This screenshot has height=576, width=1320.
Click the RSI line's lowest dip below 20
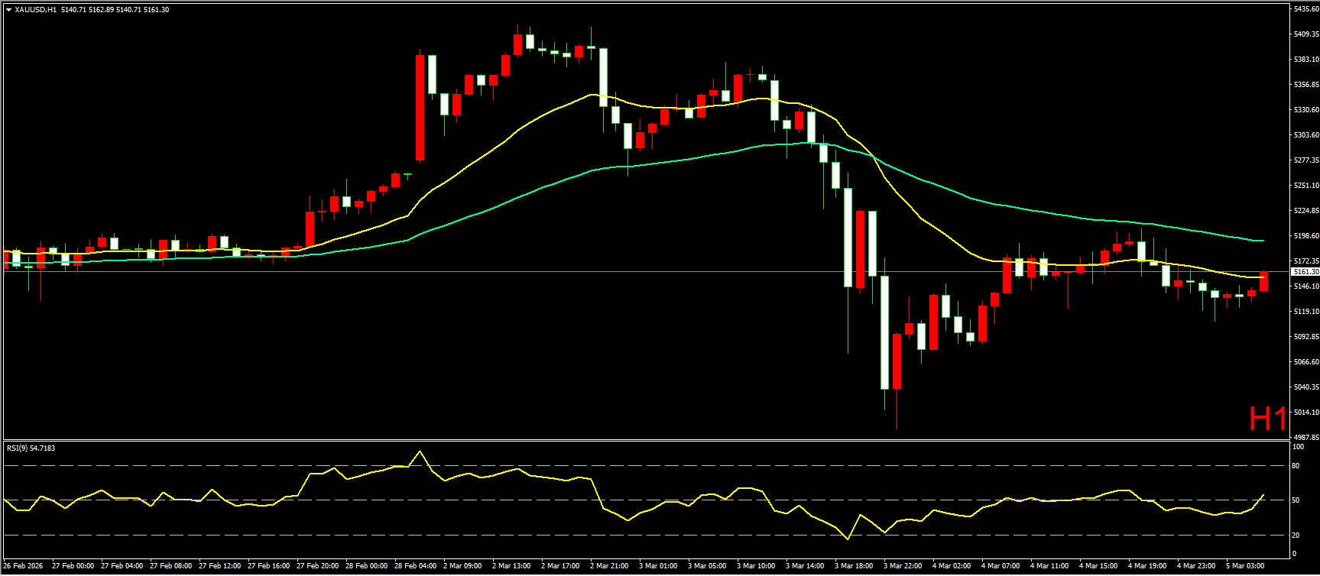coord(847,539)
